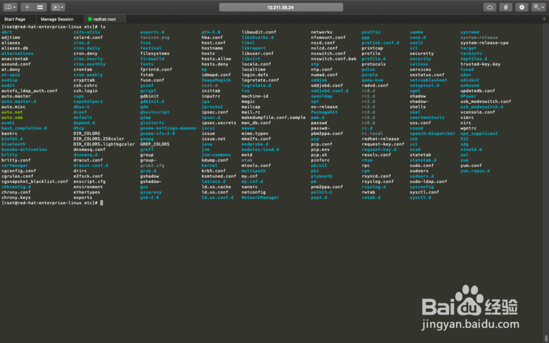Screen dimensions: 549x343
Task: Click the green auto.net entry
Action: pyautogui.click(x=12, y=112)
